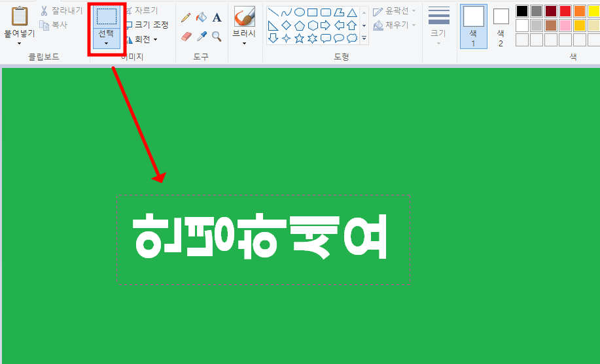Pick the white color swatch
This screenshot has height=364, width=600.
pos(522,25)
